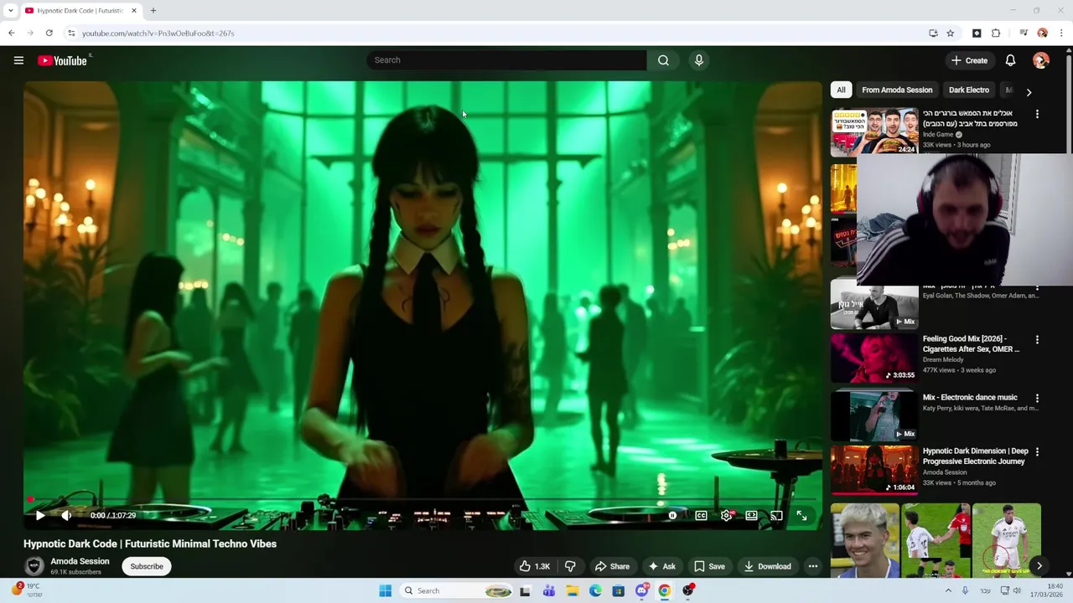Open YouTube account avatar menu

1041,60
